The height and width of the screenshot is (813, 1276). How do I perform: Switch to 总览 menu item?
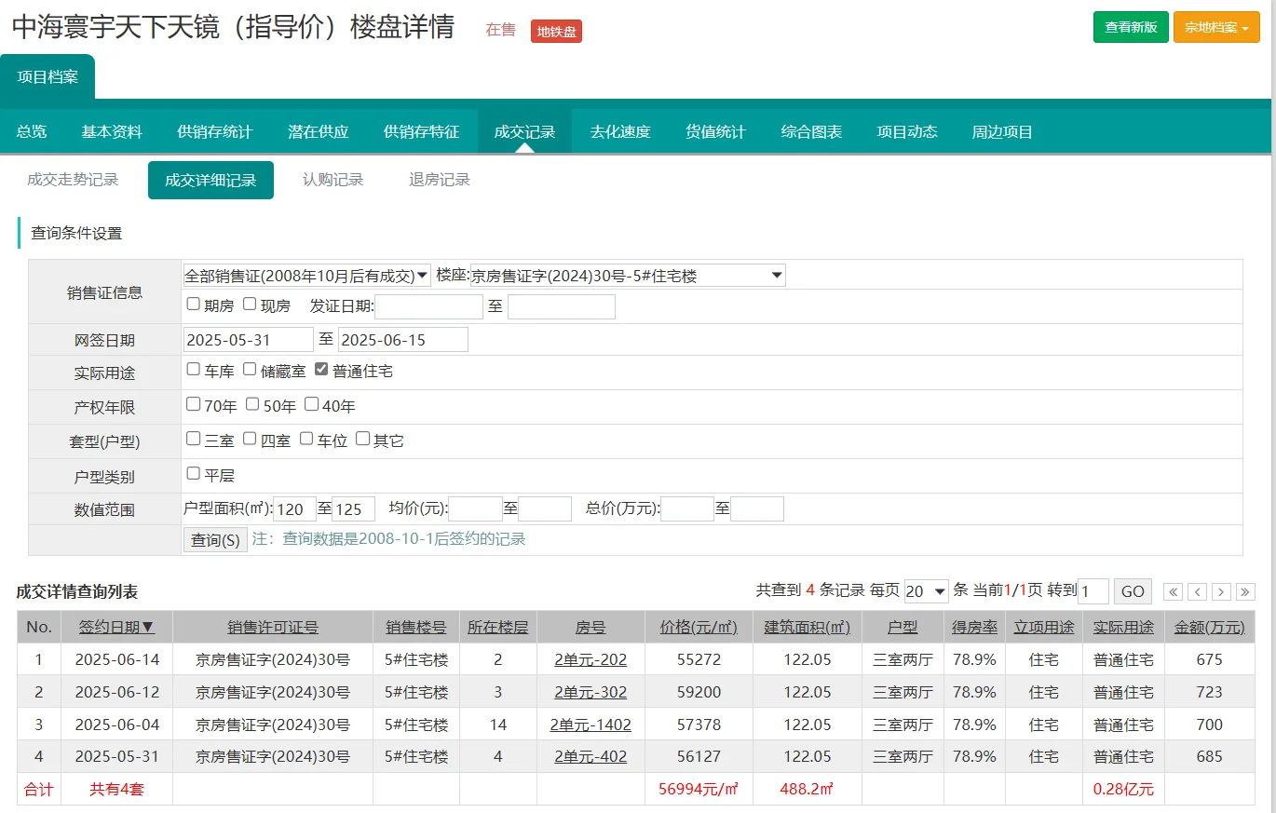[32, 131]
